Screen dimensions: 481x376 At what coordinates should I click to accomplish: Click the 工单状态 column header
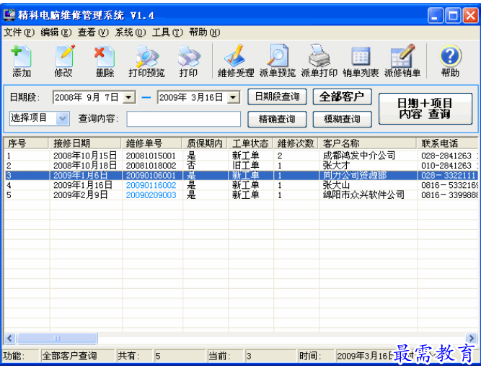coord(250,143)
